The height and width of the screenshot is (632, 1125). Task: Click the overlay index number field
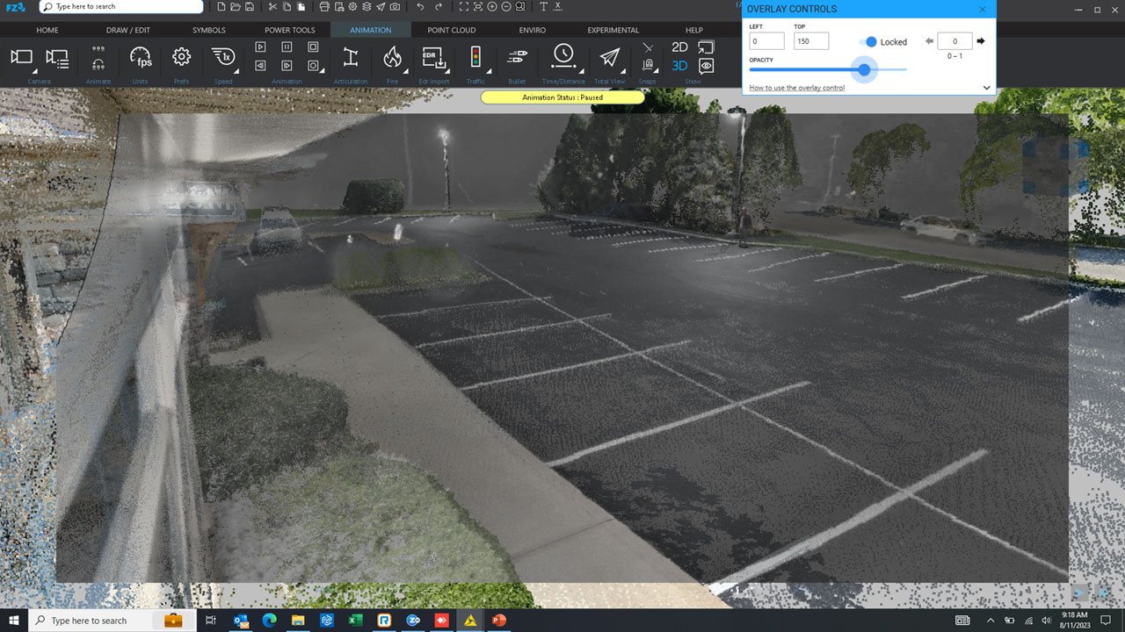click(x=954, y=41)
